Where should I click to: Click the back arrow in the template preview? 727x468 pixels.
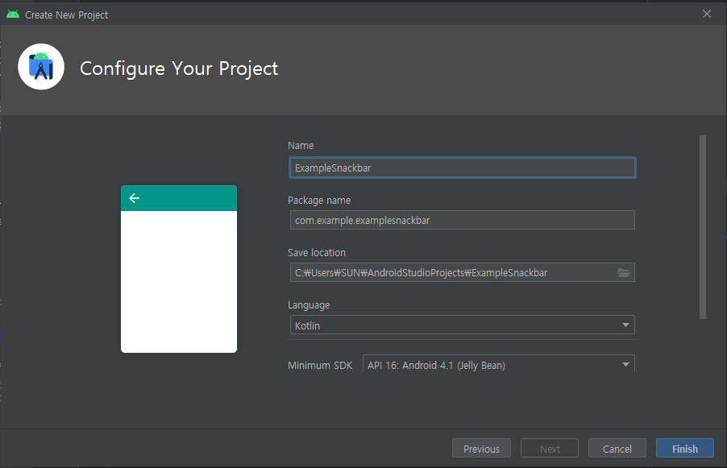pyautogui.click(x=135, y=198)
